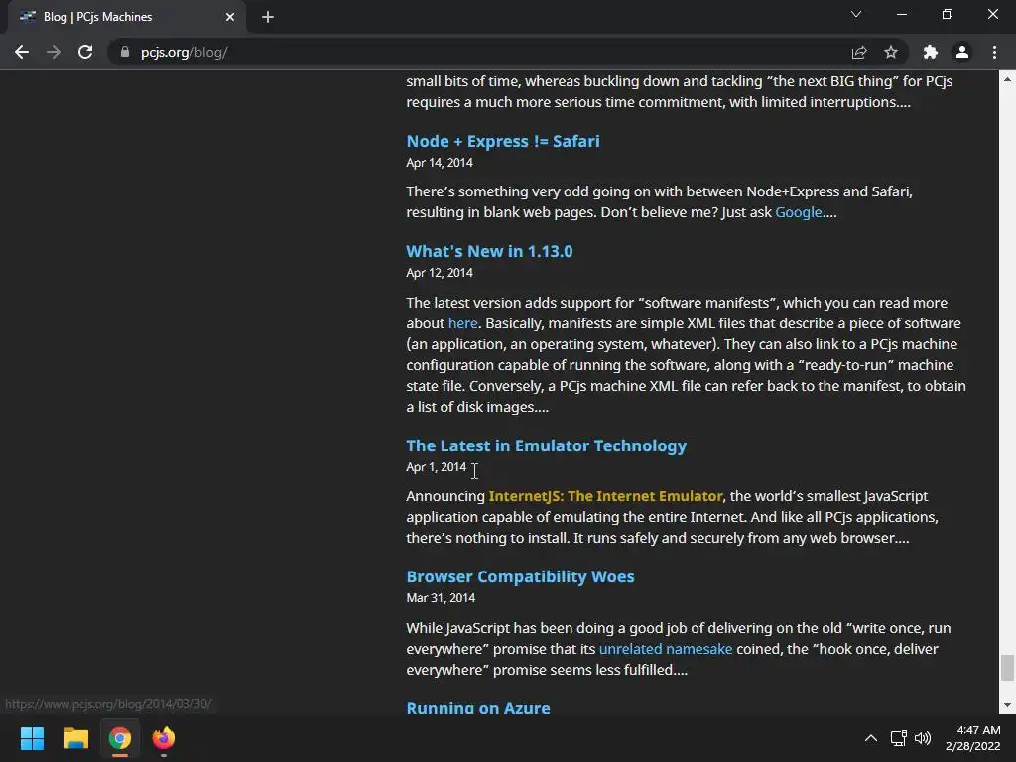The image size is (1016, 762).
Task: Select the Blog | PCjs Machines tab
Action: (x=127, y=17)
